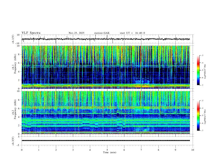The image size is (217, 168).
Task: Click the "Time (min)" x-axis label
Action: click(110, 152)
